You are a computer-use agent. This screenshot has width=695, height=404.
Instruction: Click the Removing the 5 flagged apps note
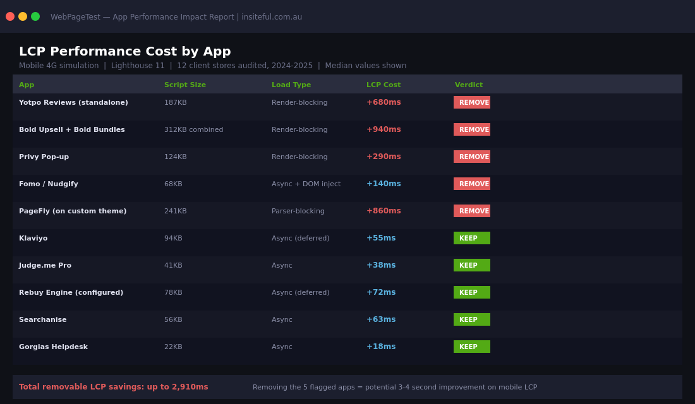(x=395, y=387)
